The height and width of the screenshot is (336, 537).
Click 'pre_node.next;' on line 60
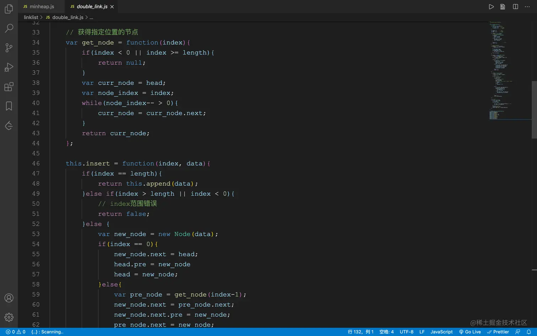click(206, 305)
